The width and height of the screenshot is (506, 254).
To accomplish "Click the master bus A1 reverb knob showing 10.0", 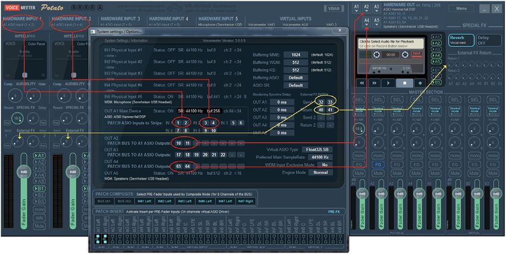I will [x=359, y=129].
